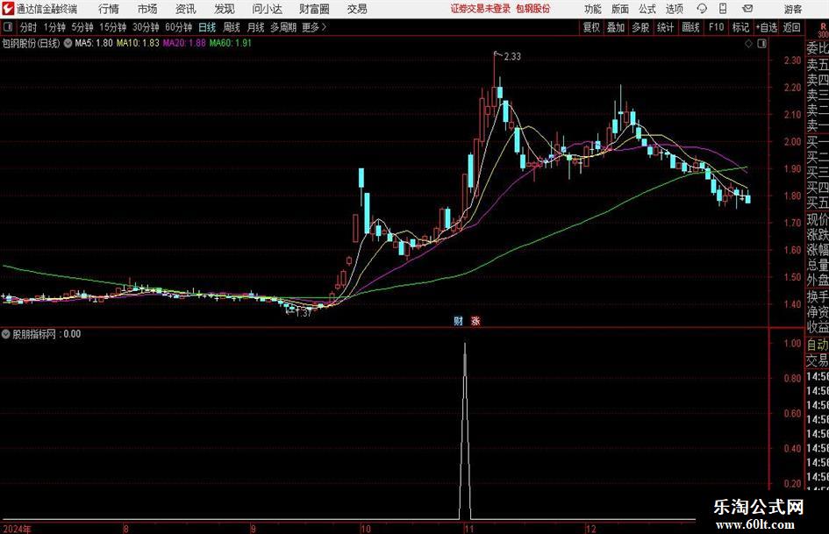829x534 pixels.
Task: Switch to 分时 chart tab
Action: coord(29,27)
